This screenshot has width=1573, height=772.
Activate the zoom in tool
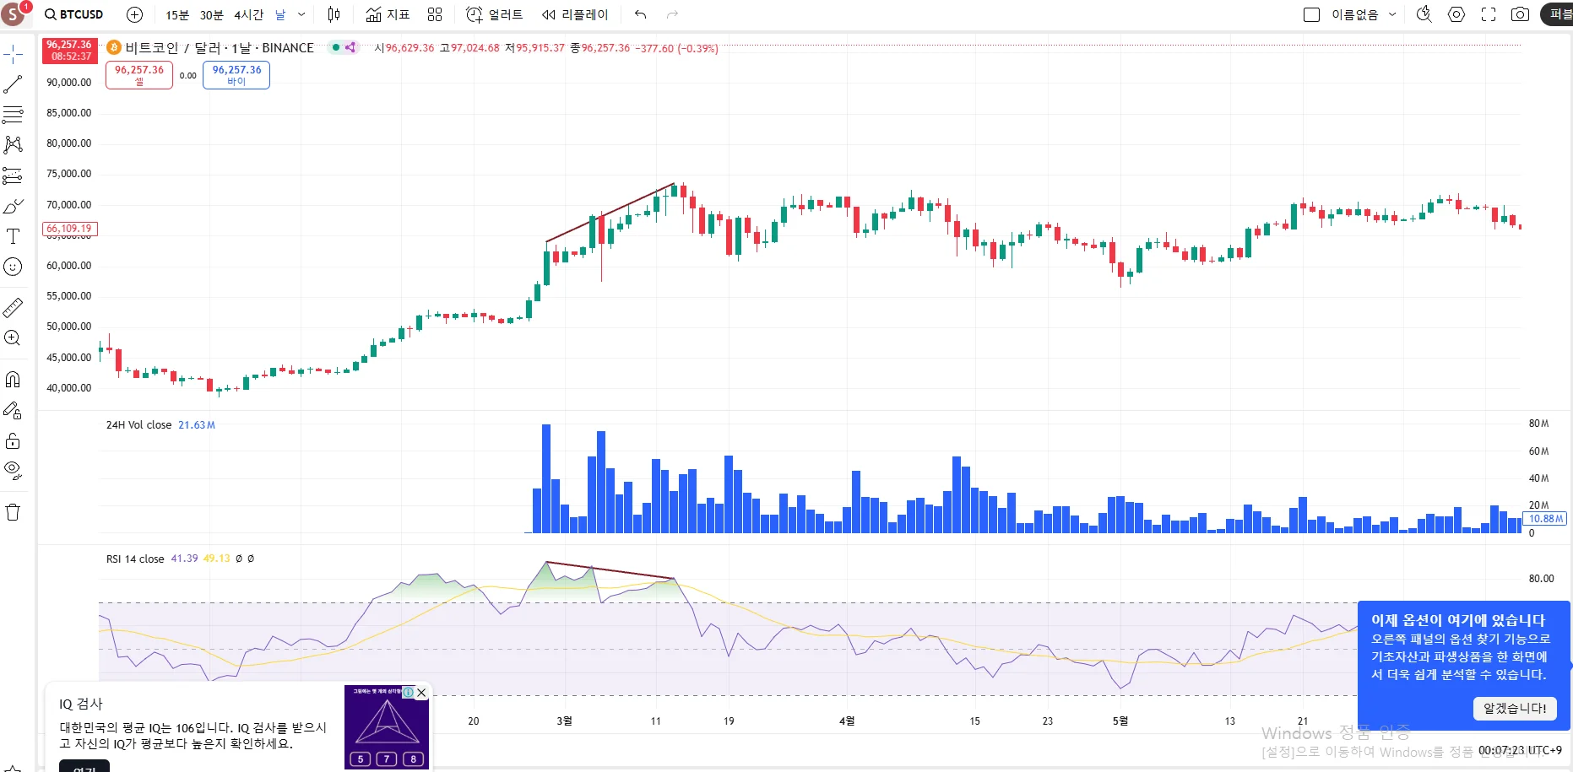coord(14,338)
